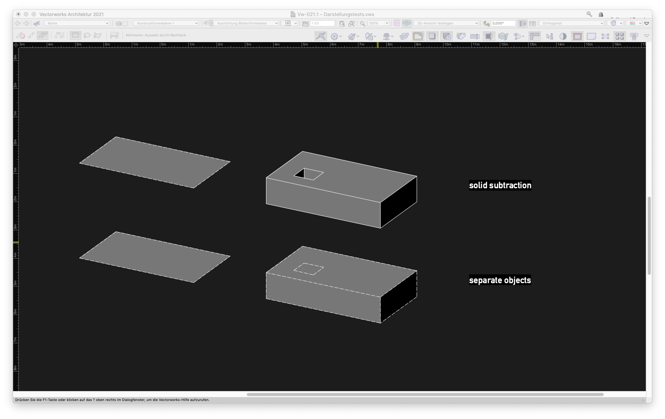Select the lasso selection mode

pyautogui.click(x=88, y=36)
